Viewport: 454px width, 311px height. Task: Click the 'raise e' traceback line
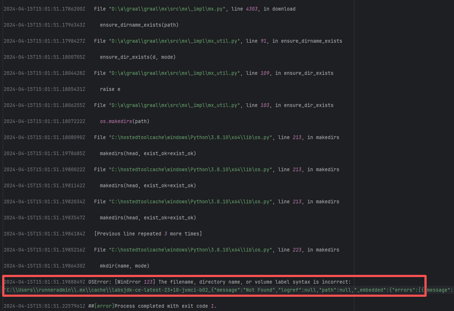110,89
